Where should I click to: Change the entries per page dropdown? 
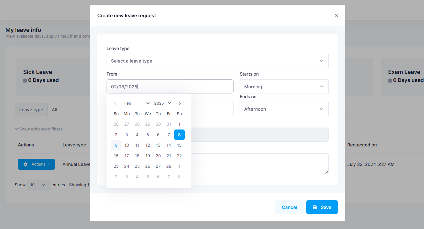pos(38,185)
